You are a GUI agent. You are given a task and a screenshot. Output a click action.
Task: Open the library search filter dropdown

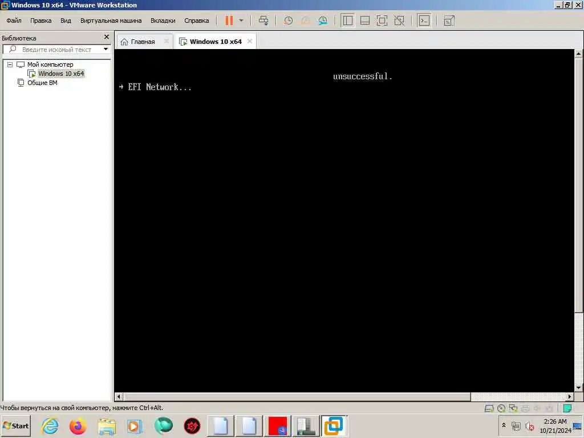106,49
